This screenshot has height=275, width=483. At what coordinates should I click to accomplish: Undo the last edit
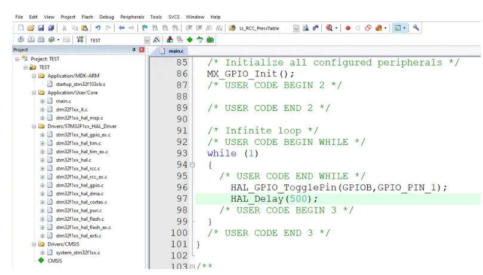98,28
